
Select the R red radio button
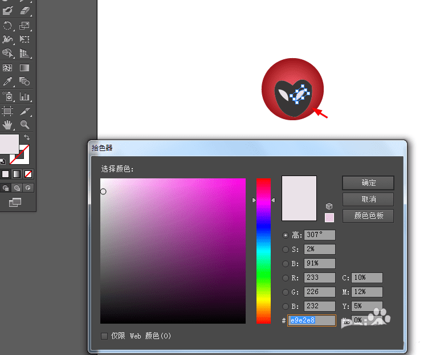(286, 278)
